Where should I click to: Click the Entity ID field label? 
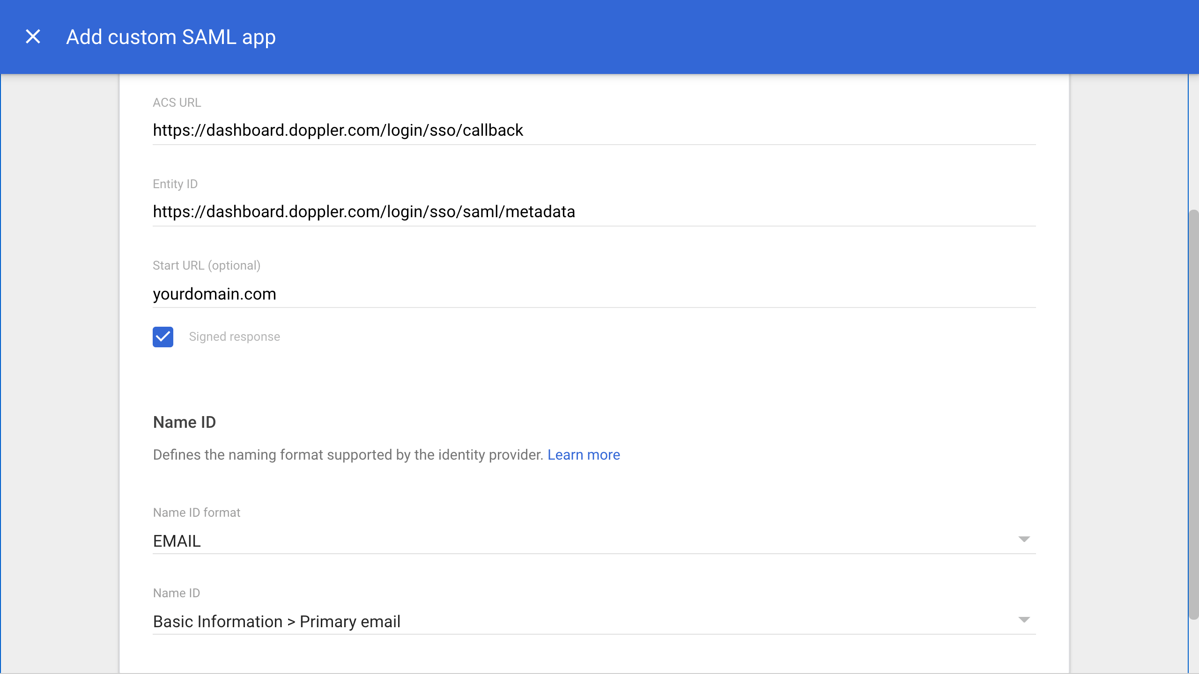(175, 184)
